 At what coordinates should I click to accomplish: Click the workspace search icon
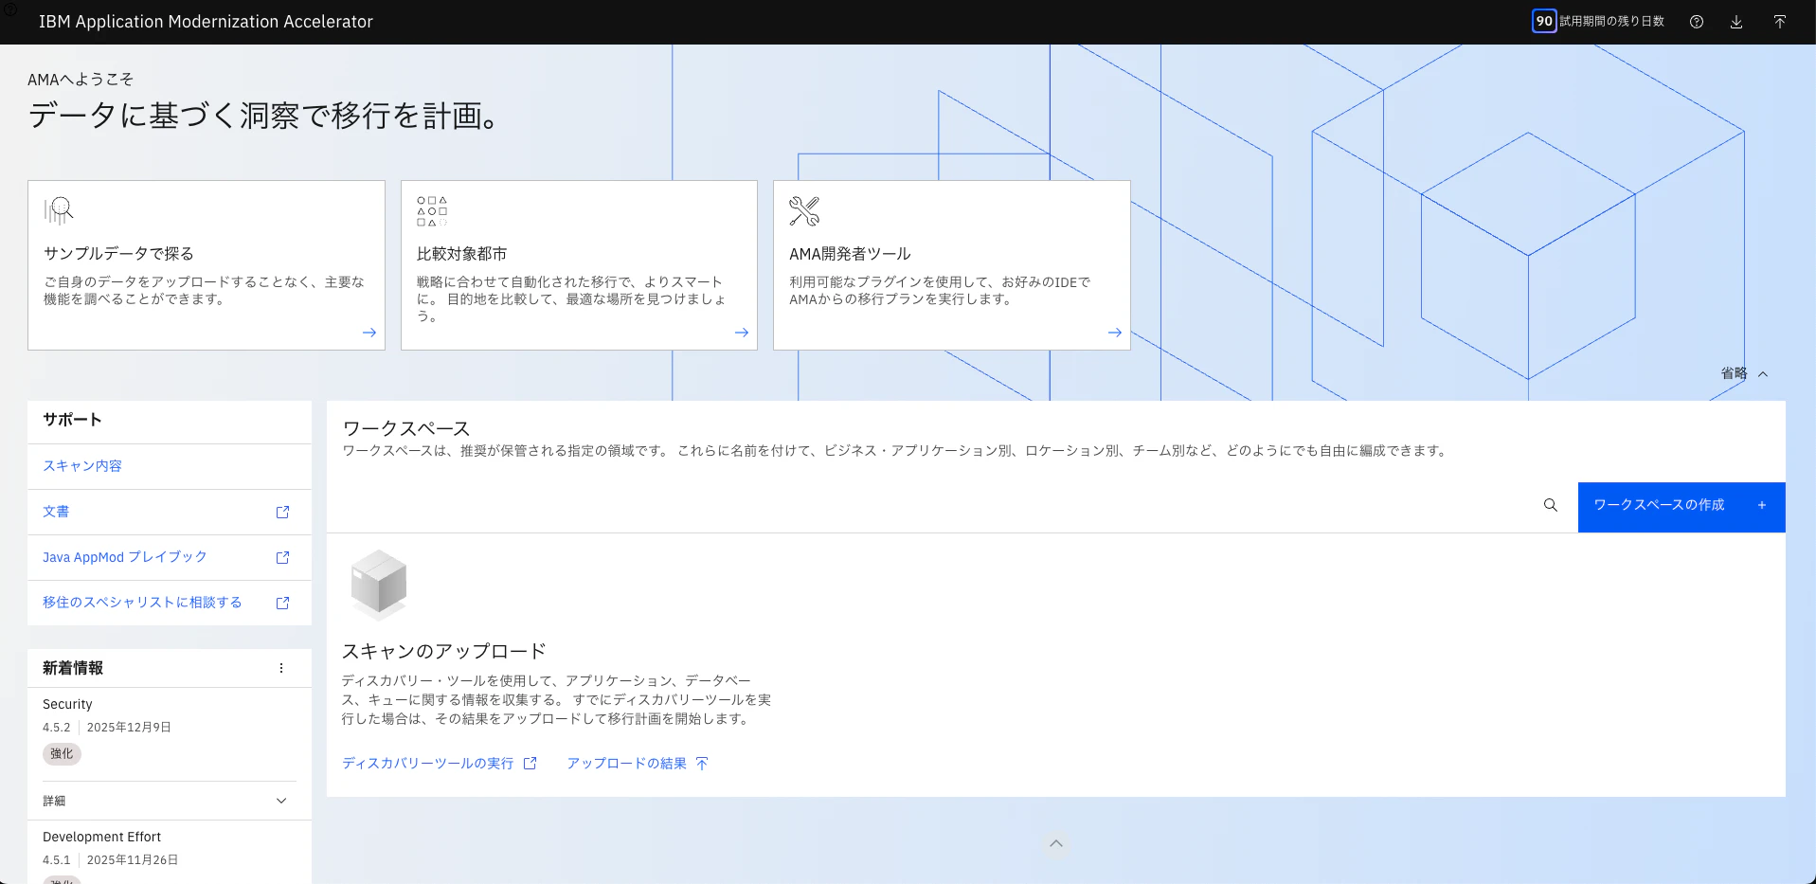(1551, 505)
